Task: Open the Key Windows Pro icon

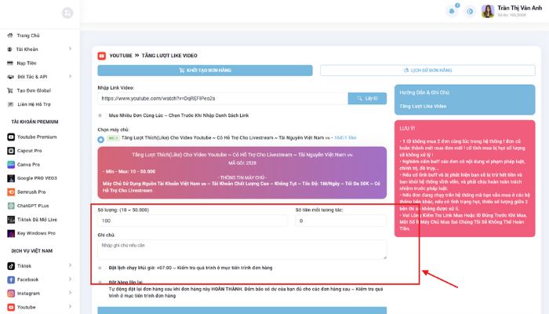Action: (11, 233)
